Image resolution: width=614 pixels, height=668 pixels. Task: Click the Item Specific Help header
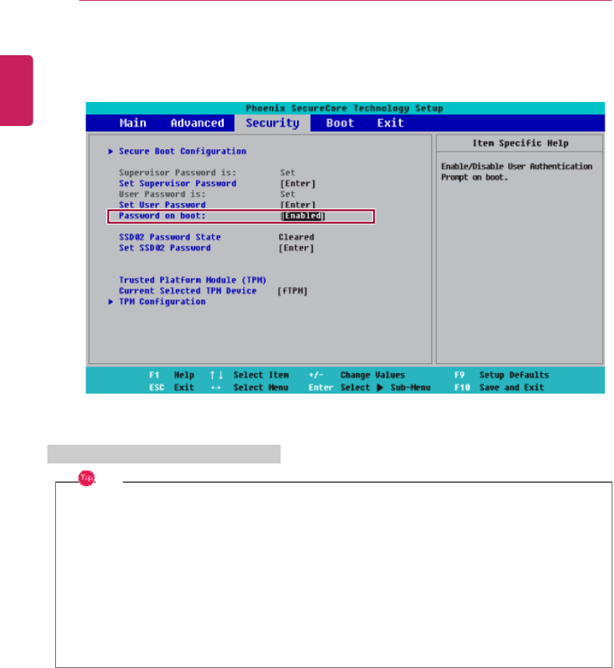coord(520,144)
